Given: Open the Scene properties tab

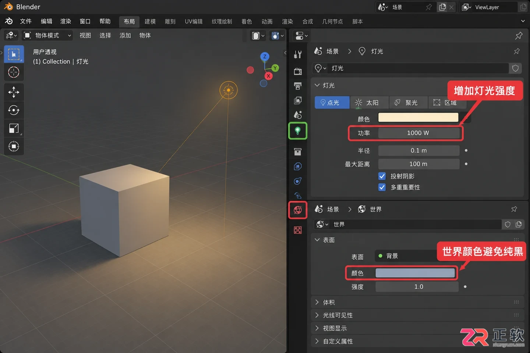Looking at the screenshot, I should (x=298, y=115).
